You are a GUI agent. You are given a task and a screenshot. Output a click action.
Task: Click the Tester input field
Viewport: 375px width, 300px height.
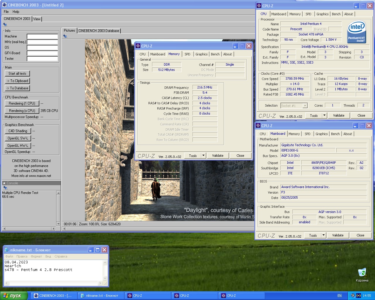[42, 59]
